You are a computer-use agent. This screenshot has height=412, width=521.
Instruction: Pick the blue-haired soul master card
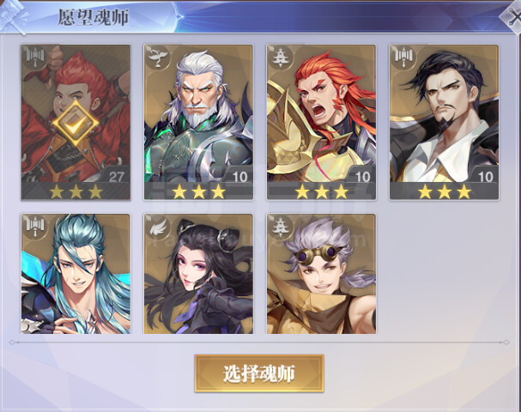tap(76, 274)
